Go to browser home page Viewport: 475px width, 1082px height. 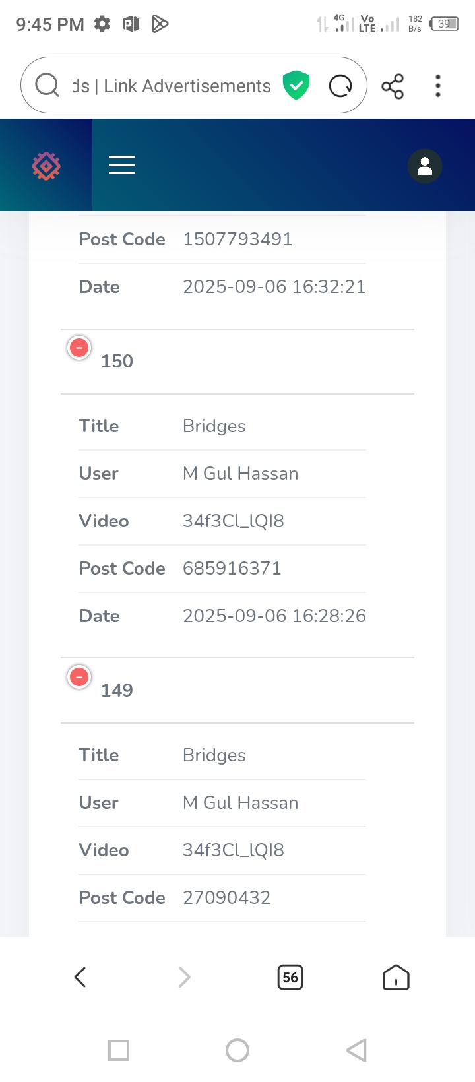click(396, 977)
